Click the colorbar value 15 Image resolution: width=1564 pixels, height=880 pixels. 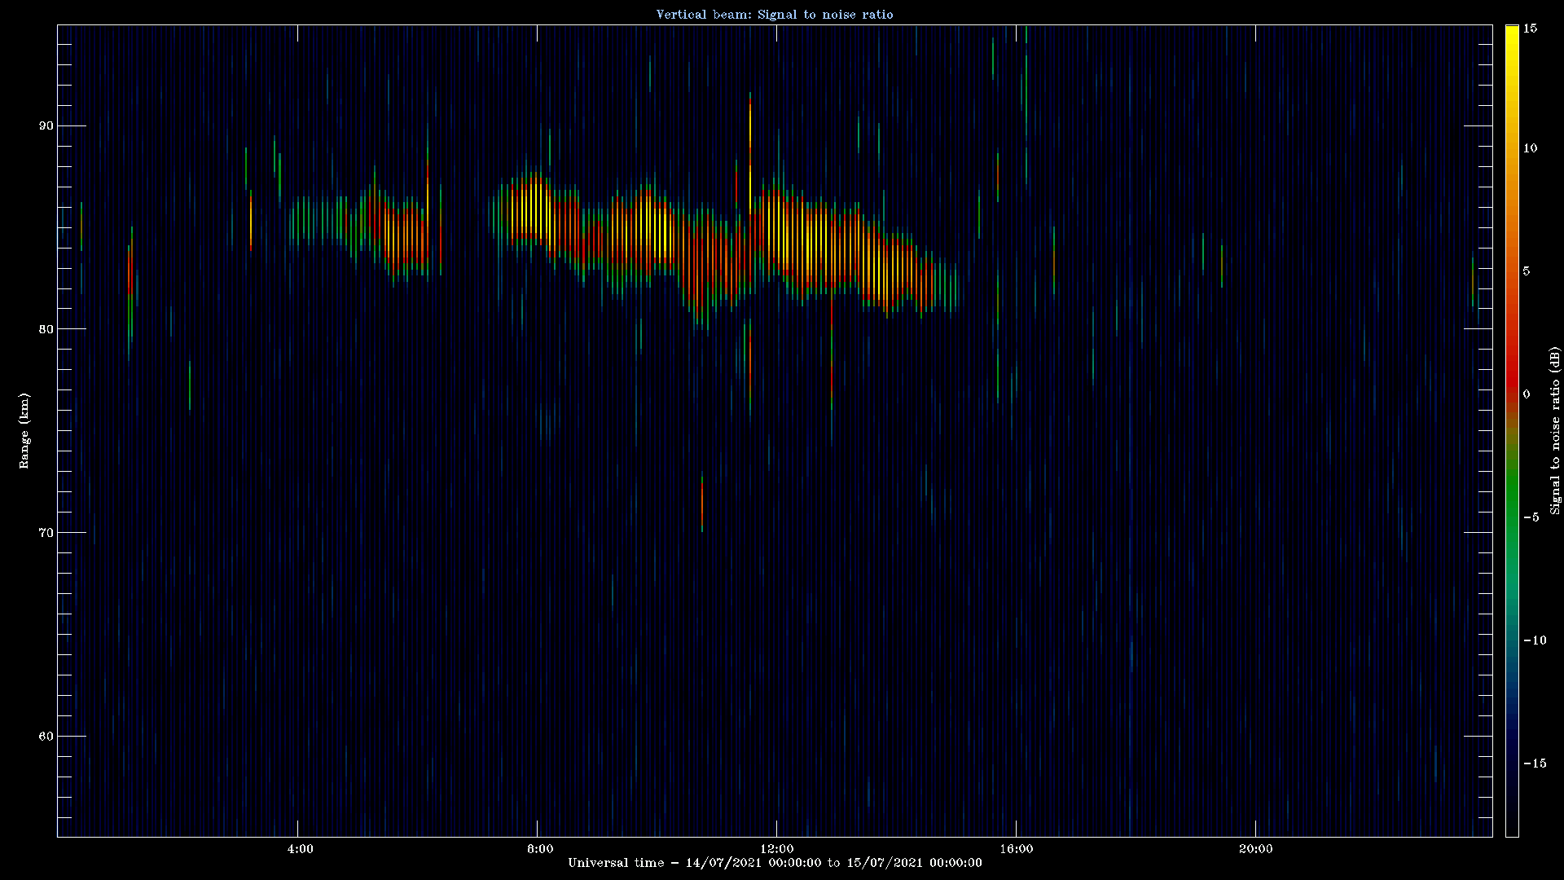coord(1530,29)
